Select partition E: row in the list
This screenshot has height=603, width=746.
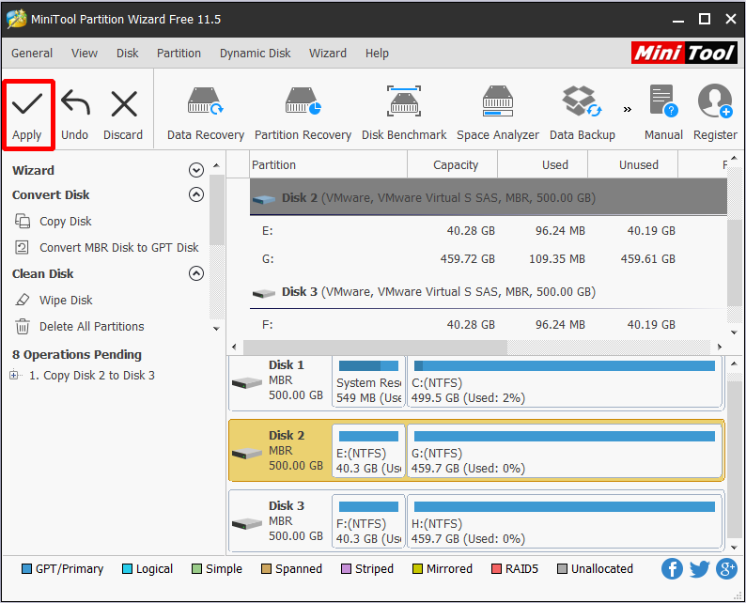(489, 231)
